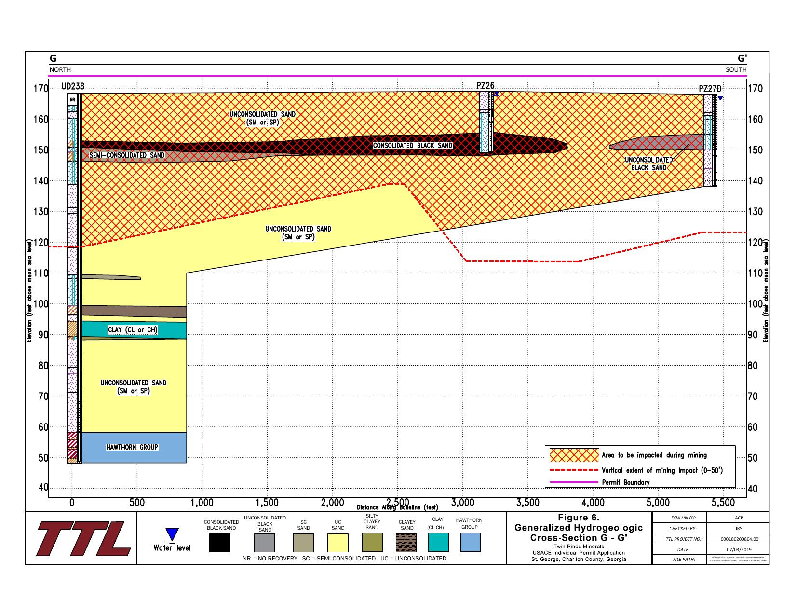The image size is (796, 615).
Task: Select the tan SC sand legend swatch
Action: tap(303, 543)
